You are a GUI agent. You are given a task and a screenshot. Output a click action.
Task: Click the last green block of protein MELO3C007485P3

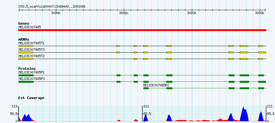pos(262,82)
